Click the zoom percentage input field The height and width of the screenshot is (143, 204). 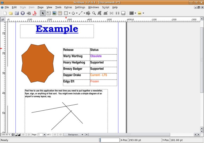[6, 135]
